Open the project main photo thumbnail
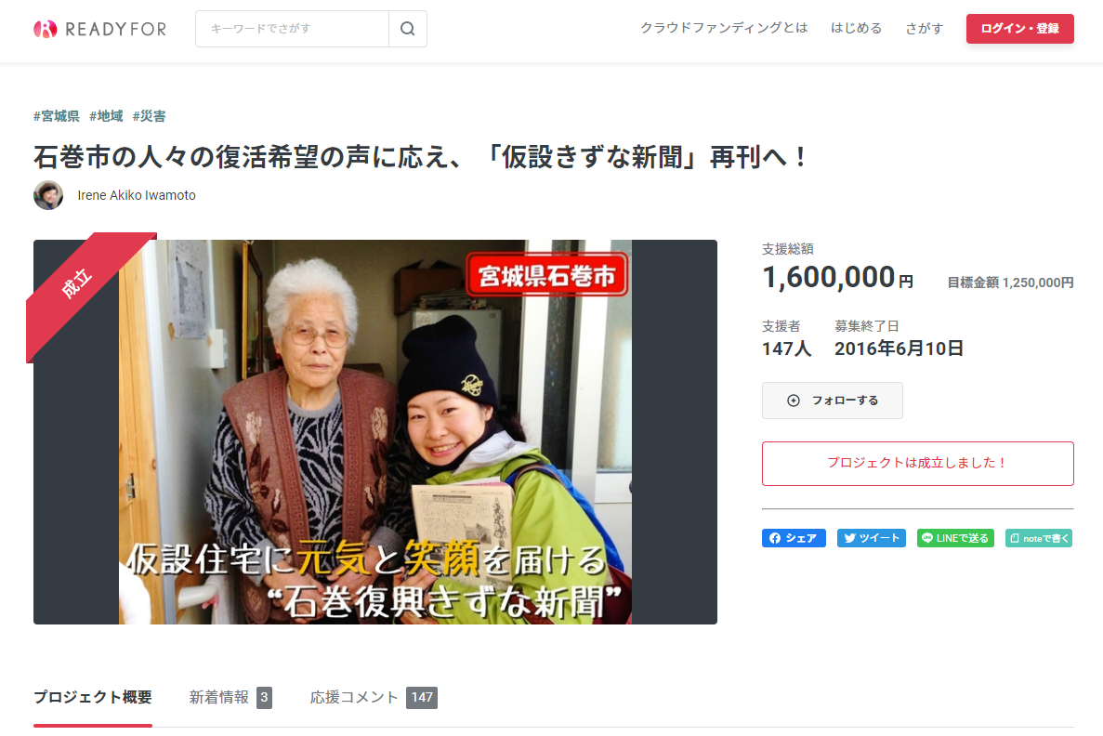The height and width of the screenshot is (736, 1103). point(374,432)
